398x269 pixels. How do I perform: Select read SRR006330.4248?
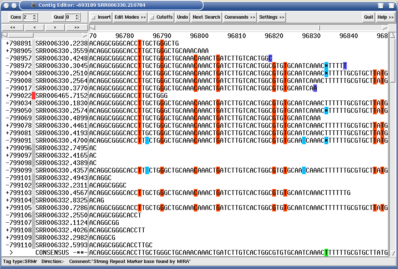(62, 58)
